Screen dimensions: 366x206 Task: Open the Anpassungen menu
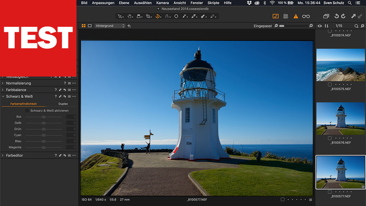[x=103, y=3]
